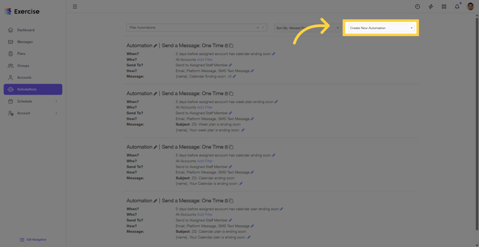
Task: Open the Create New Automation dropdown
Action: (381, 28)
